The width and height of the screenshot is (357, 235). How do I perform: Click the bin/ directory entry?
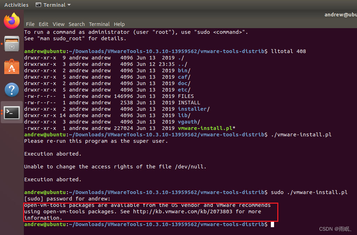[184, 70]
